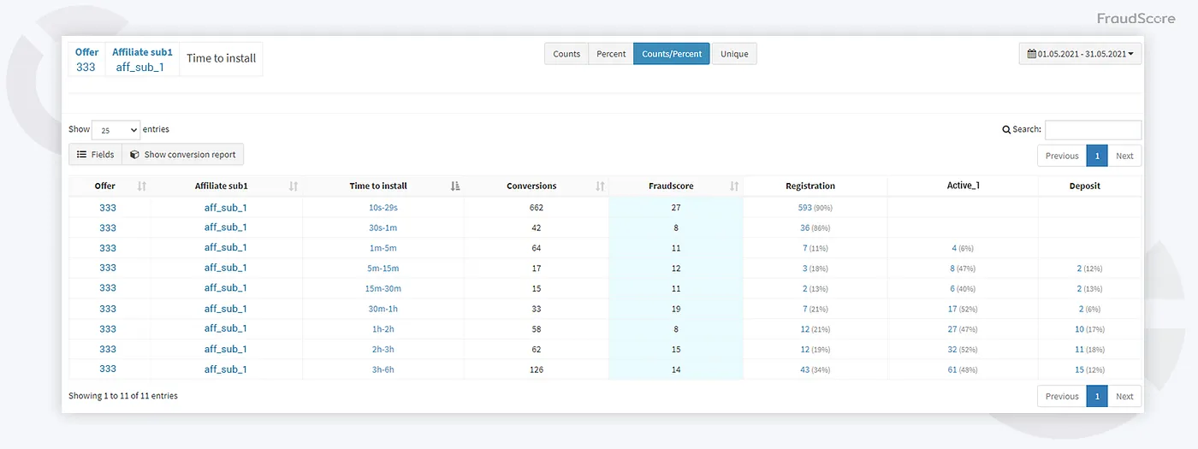Open the entries-per-page dropdown showing 25
Image resolution: width=1198 pixels, height=449 pixels.
click(x=116, y=130)
